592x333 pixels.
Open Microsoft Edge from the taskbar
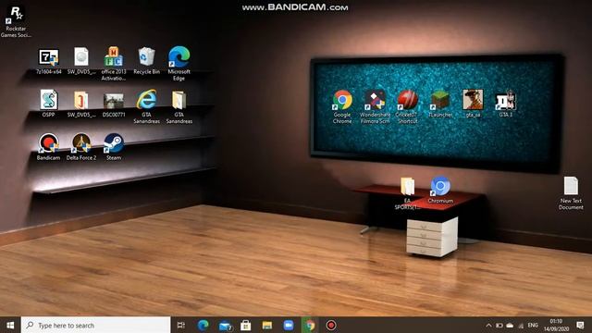pyautogui.click(x=203, y=325)
